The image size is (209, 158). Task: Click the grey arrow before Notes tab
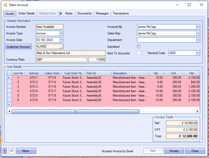[x=61, y=13]
